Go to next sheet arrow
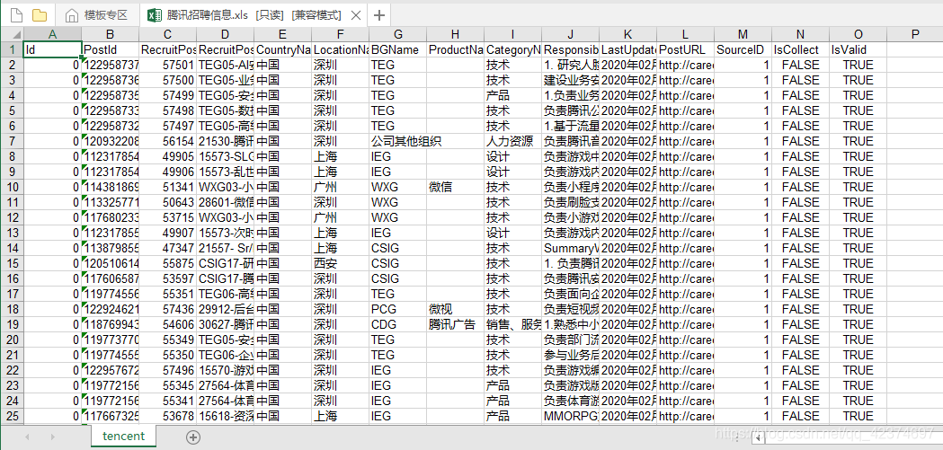Screen dimensions: 943x450 [53, 437]
